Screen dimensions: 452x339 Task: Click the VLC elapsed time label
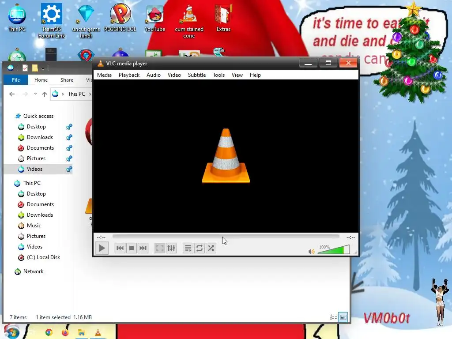pyautogui.click(x=101, y=237)
